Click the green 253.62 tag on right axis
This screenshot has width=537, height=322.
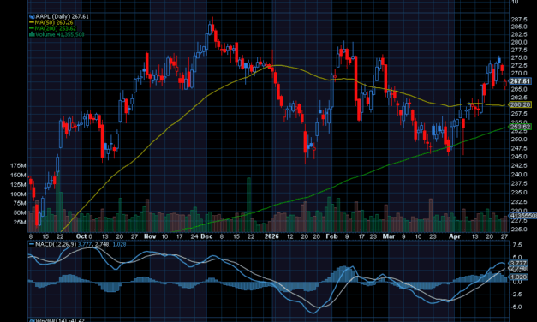click(x=520, y=127)
